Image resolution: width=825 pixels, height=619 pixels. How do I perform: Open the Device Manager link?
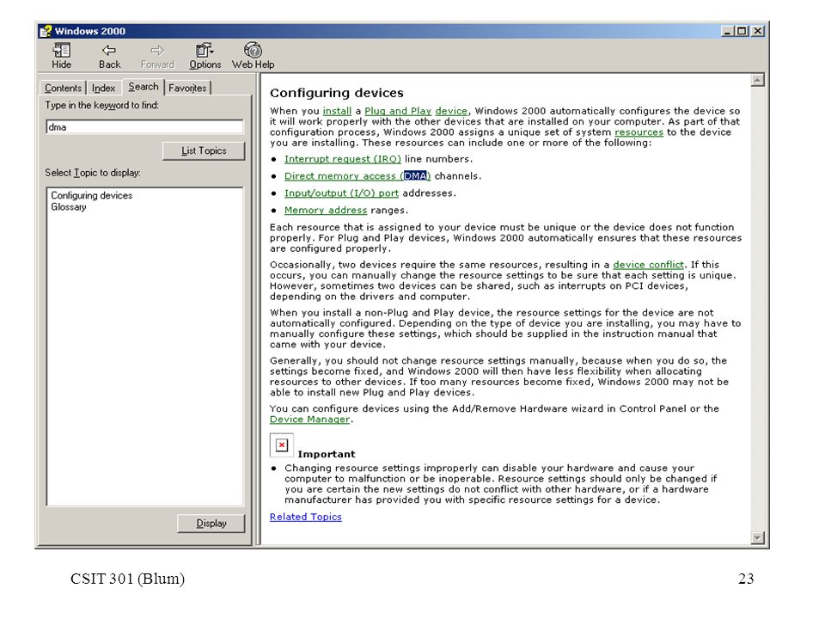point(309,420)
